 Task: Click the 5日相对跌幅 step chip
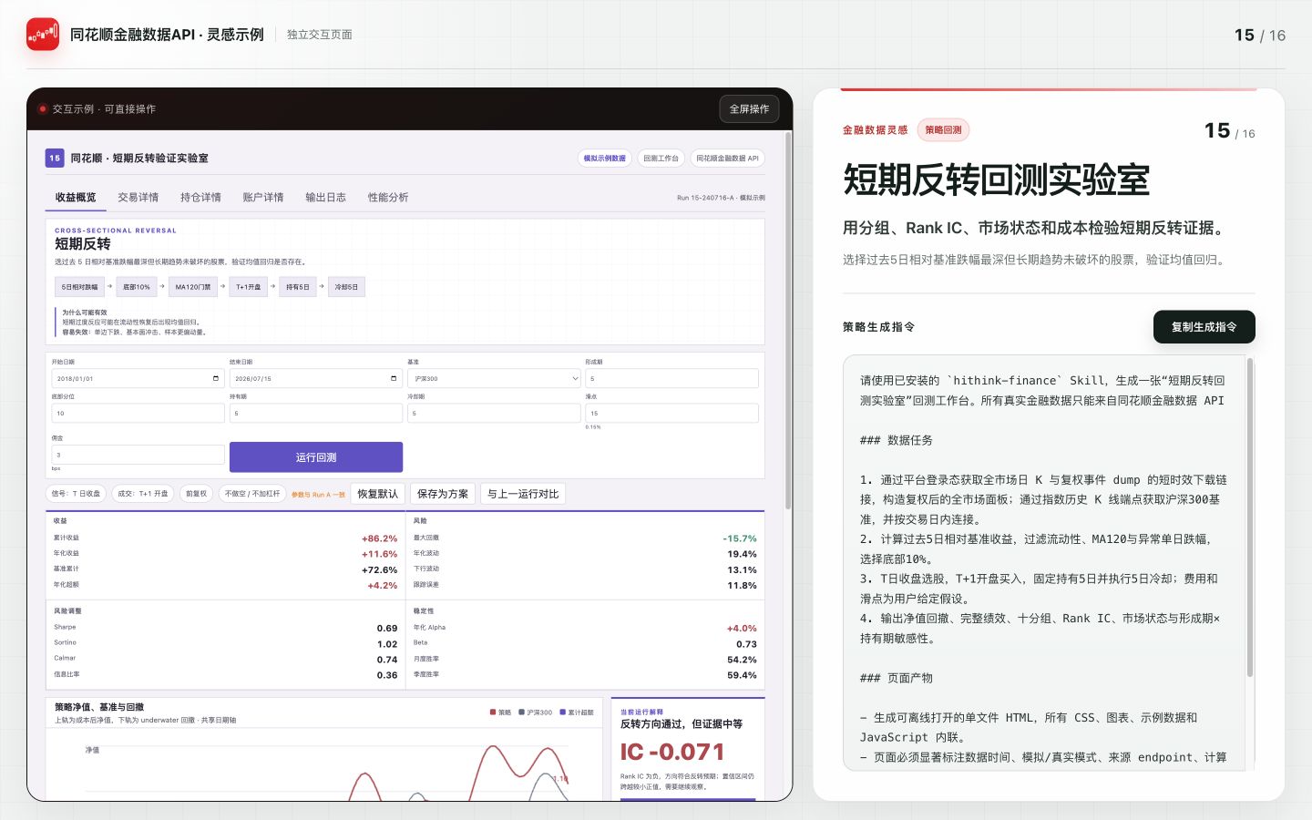coord(79,287)
